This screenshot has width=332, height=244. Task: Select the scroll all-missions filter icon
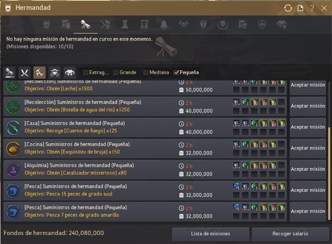pos(9,73)
